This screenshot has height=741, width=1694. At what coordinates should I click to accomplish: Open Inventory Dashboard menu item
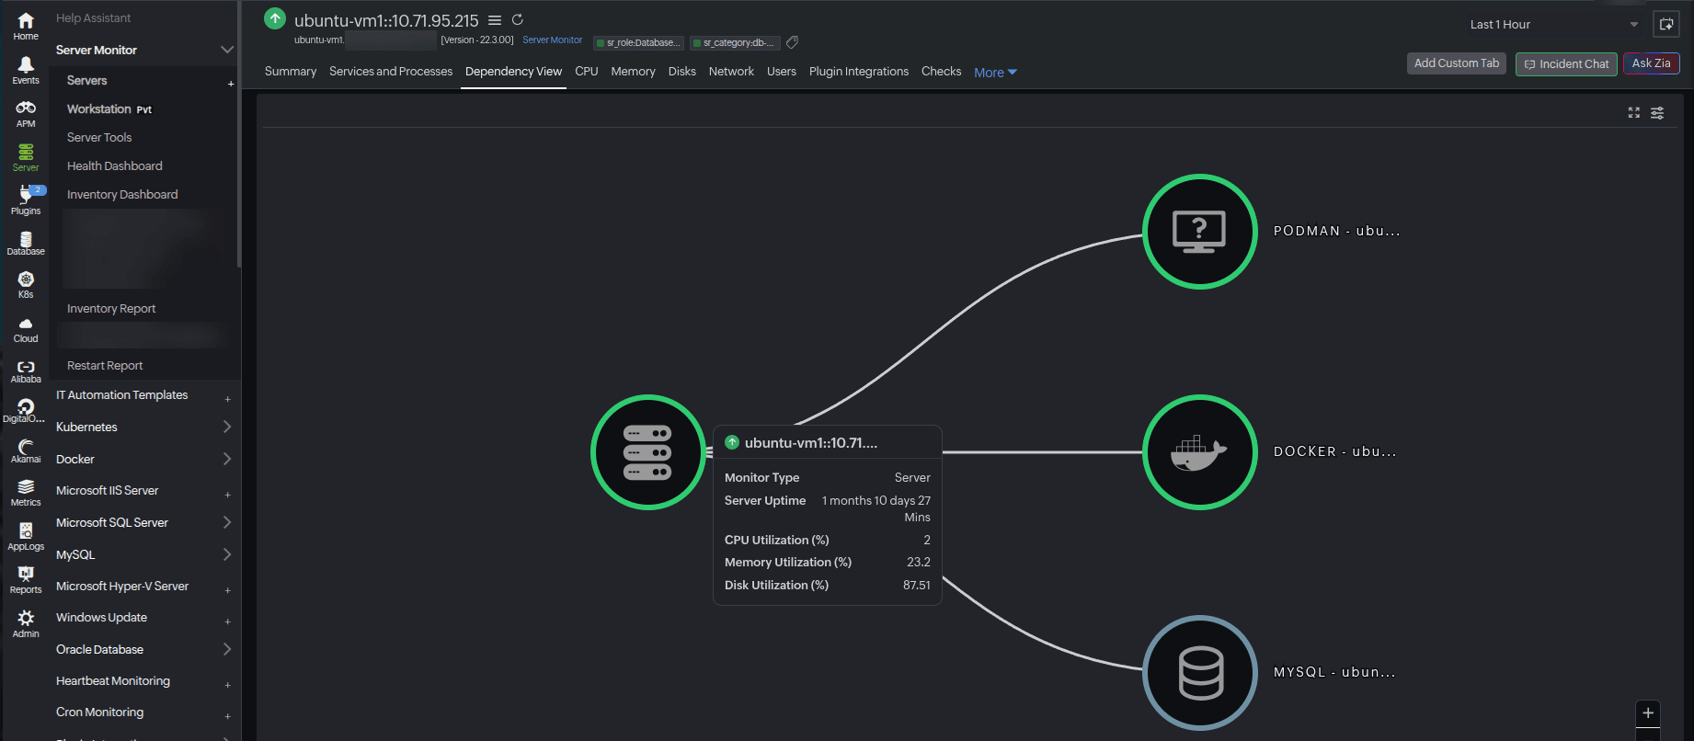pos(122,195)
